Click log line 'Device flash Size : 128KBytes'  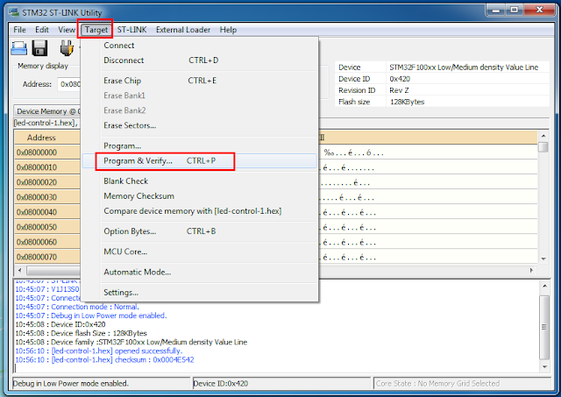click(x=81, y=333)
